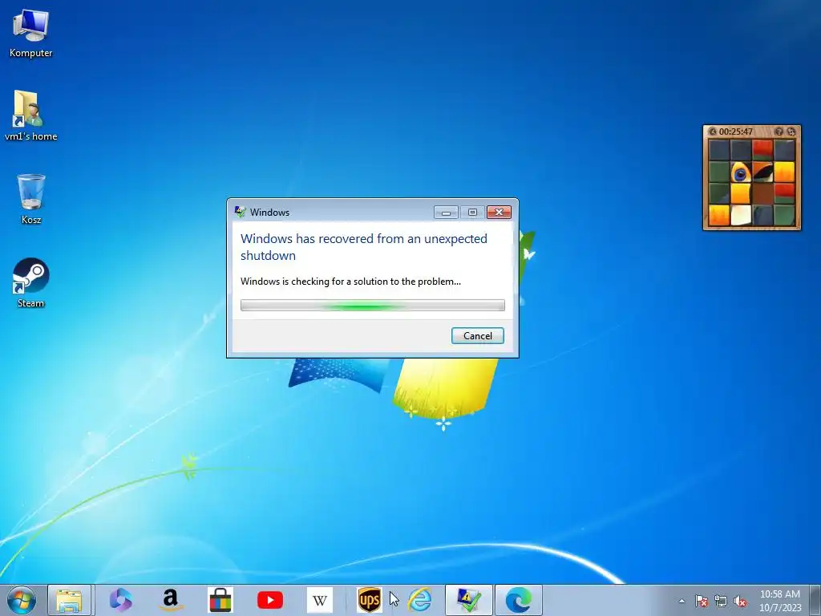Click the toucan eye puzzle tile

tap(741, 172)
